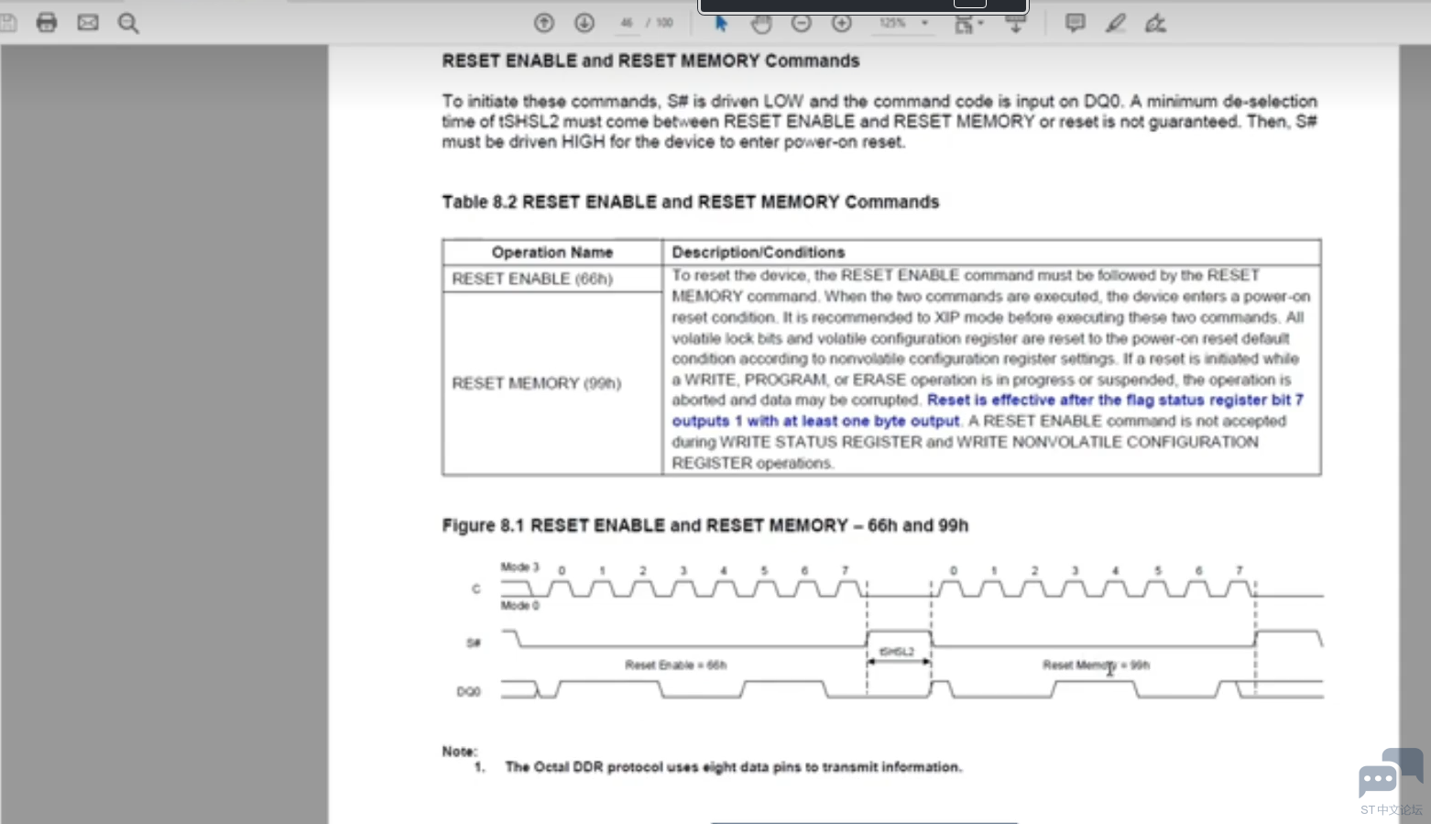Click the 'tSHSL2' timing label
This screenshot has width=1431, height=824.
click(897, 652)
